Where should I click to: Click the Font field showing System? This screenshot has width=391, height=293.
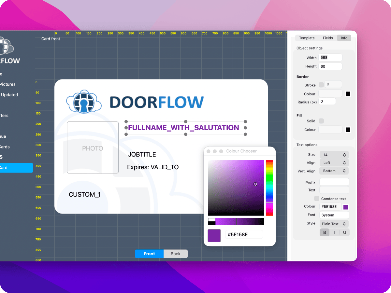click(334, 215)
